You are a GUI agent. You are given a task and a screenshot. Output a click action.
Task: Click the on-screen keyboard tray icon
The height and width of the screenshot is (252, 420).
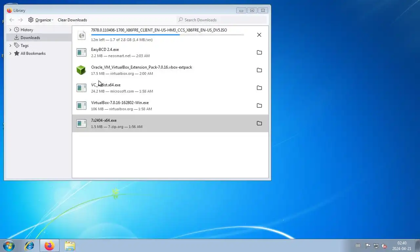coord(358,246)
